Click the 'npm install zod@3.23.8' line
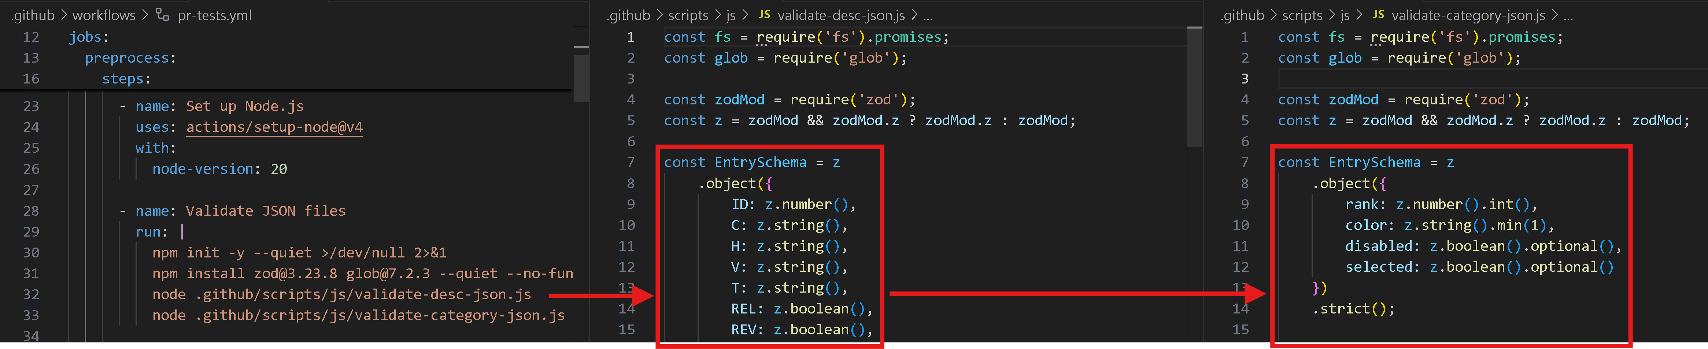Screen dimensions: 1708x349 point(363,274)
